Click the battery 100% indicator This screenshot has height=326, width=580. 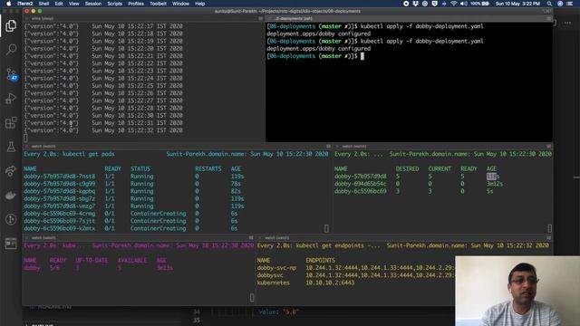480,4
